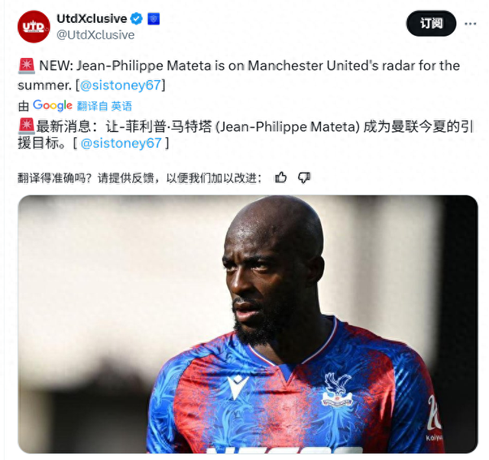
Task: Rate translation with thumbs down
Action: coord(304,178)
